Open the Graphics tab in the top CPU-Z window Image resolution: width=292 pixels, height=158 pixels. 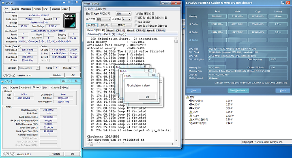56,9
